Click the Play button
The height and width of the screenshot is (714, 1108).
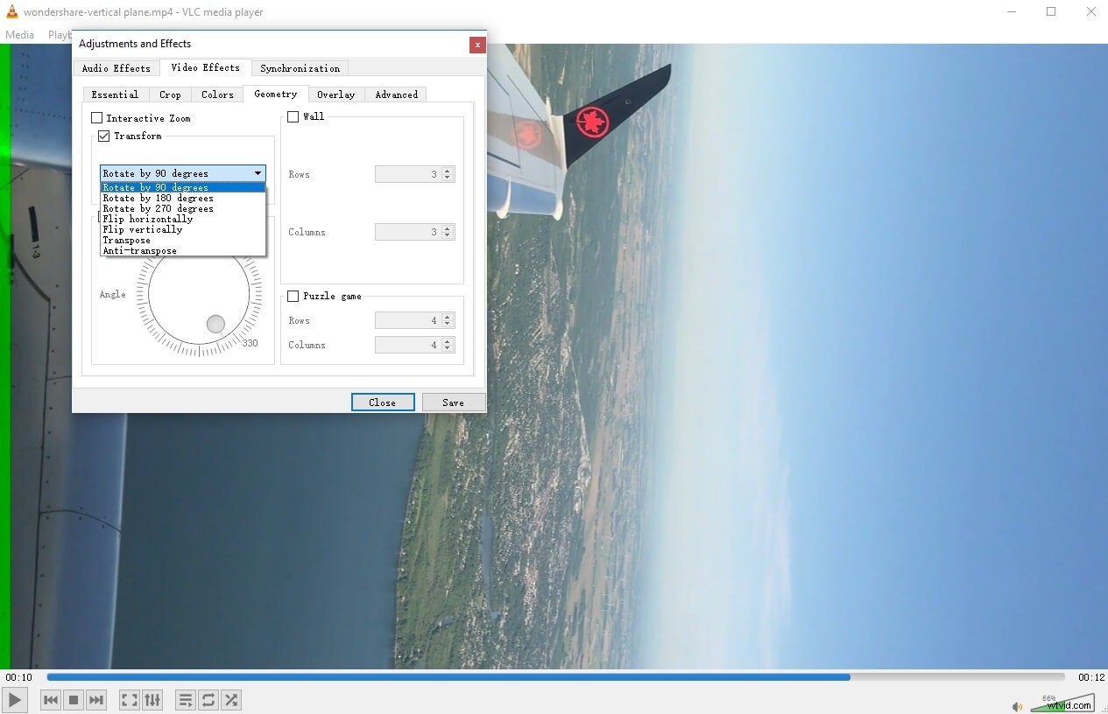[x=14, y=699]
